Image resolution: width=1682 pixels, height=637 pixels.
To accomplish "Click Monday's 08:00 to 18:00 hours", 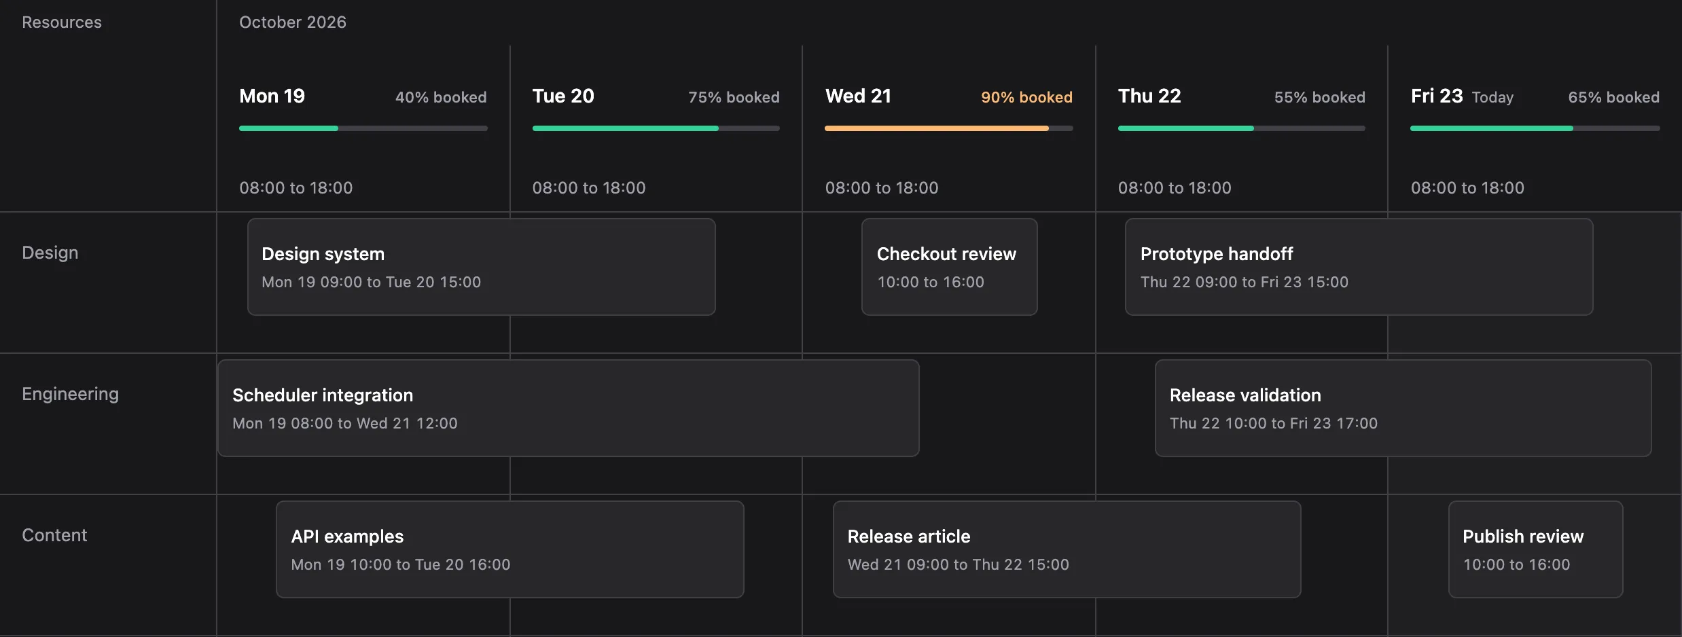I will click(296, 188).
